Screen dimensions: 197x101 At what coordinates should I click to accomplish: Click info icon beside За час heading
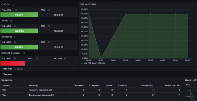point(12,21)
